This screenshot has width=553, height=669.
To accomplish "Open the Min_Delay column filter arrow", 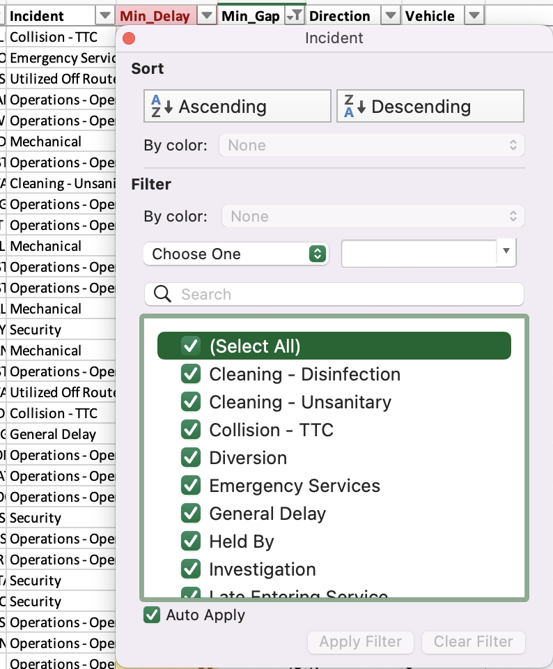I will click(207, 15).
